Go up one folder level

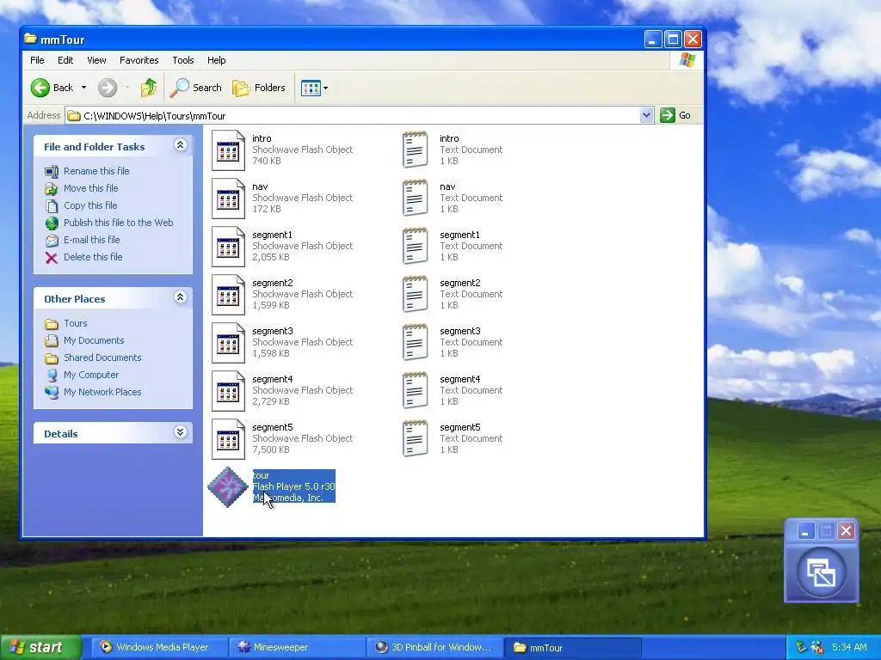[149, 88]
